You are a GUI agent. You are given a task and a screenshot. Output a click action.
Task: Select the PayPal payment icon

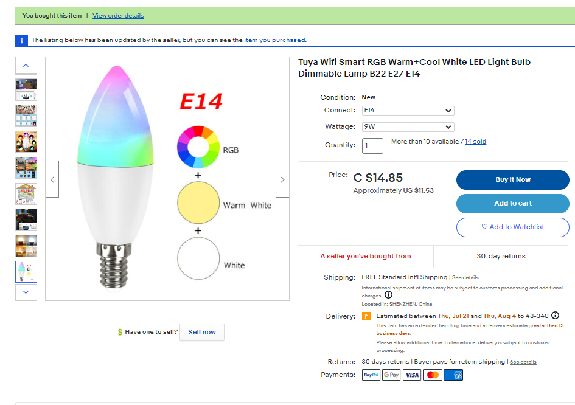371,375
